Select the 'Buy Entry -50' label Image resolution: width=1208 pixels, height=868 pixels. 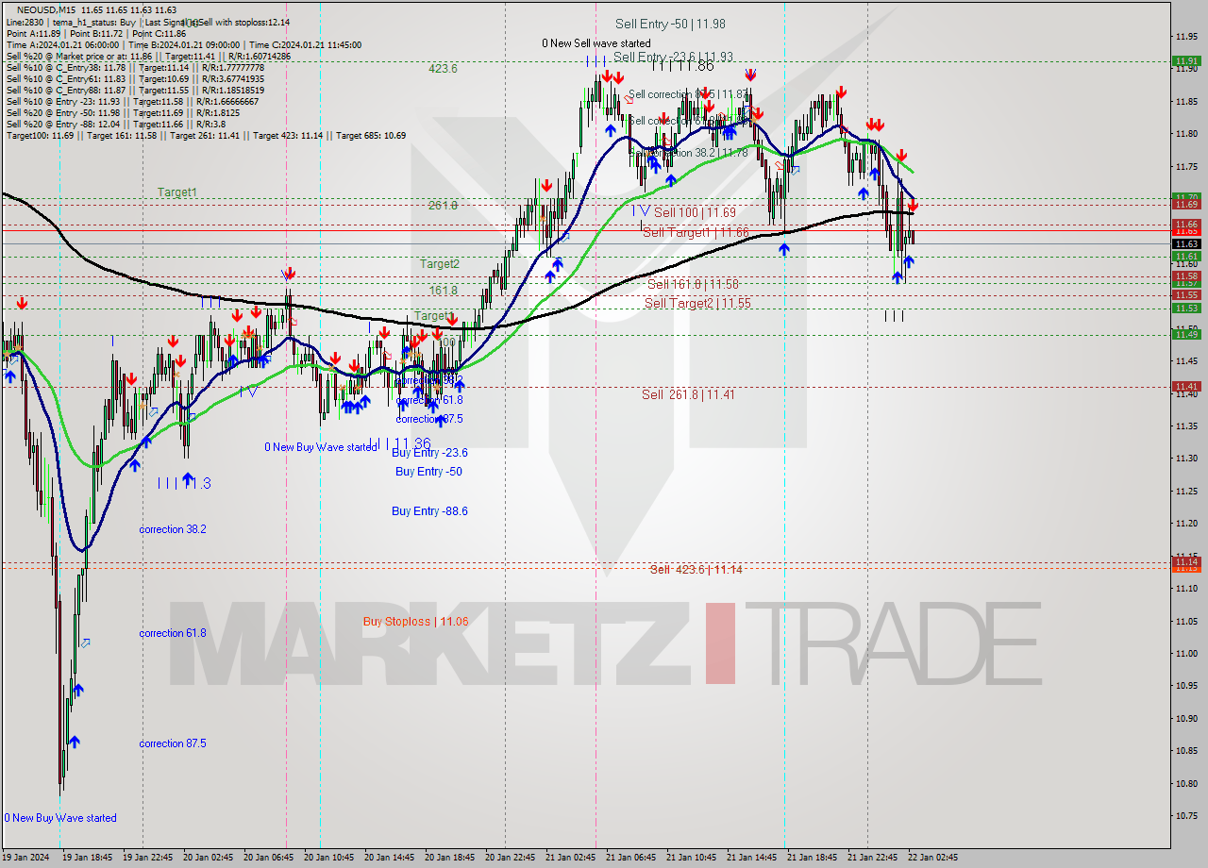click(428, 472)
